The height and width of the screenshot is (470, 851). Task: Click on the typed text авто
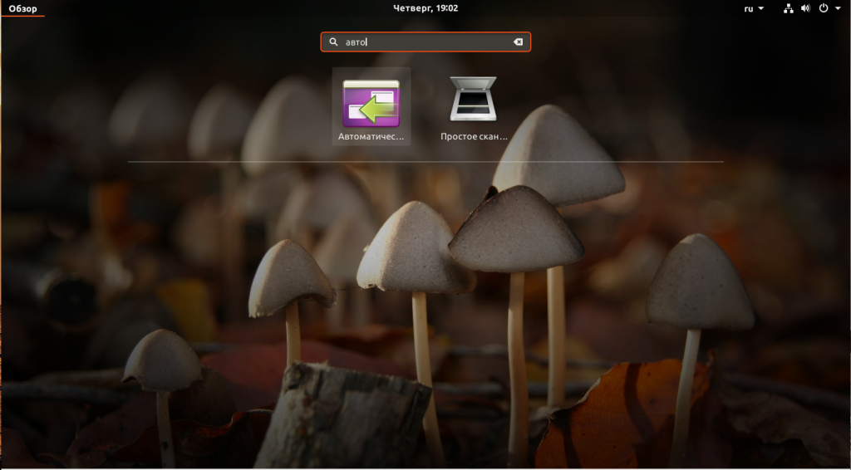pos(356,42)
